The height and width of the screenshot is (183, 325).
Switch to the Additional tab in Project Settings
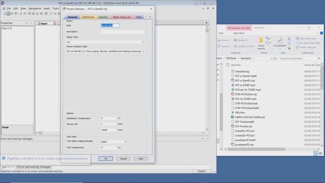(88, 17)
